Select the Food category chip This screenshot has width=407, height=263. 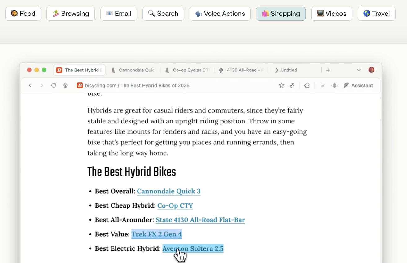[x=23, y=14]
